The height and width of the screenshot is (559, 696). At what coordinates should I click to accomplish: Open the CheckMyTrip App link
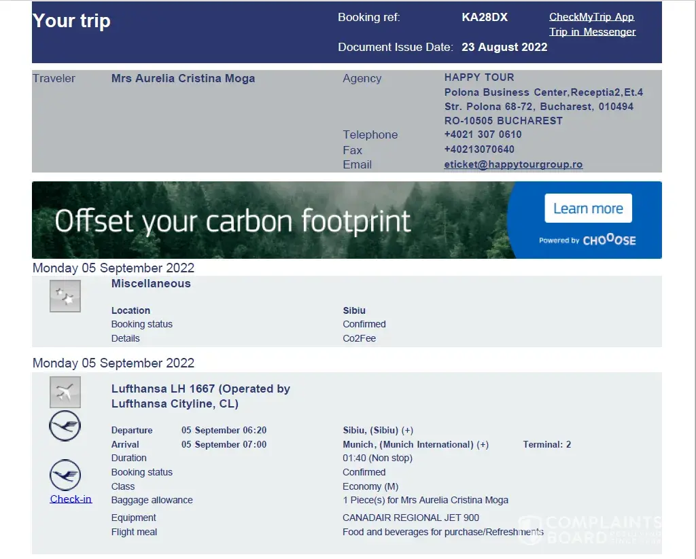(x=591, y=17)
